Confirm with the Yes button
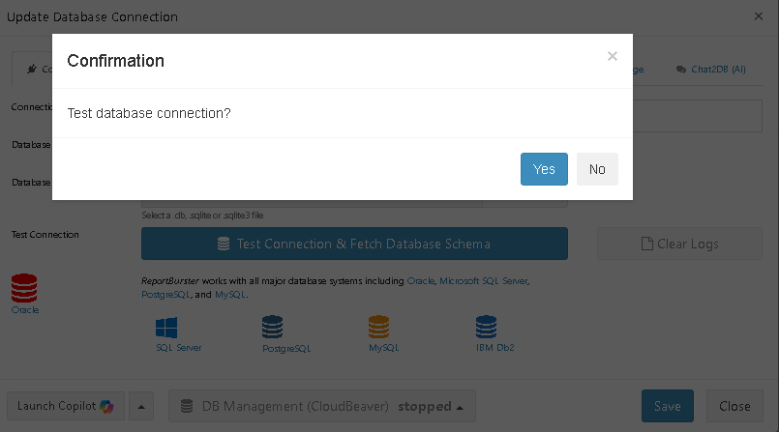Viewport: 779px width, 432px height. click(x=544, y=169)
